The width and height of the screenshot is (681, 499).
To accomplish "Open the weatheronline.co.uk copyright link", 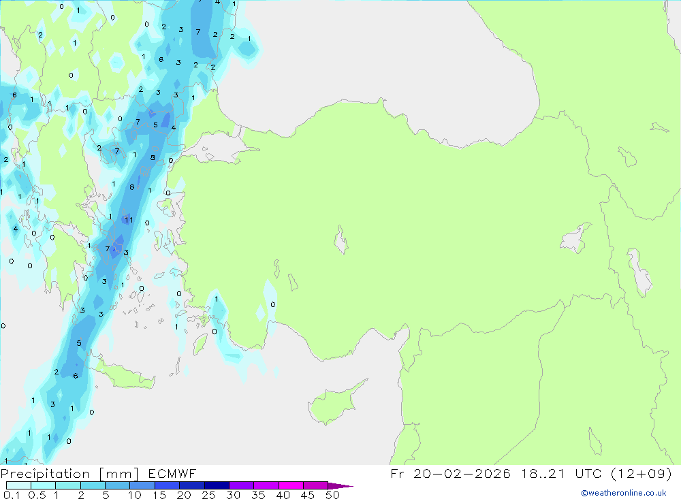I will coord(624,493).
